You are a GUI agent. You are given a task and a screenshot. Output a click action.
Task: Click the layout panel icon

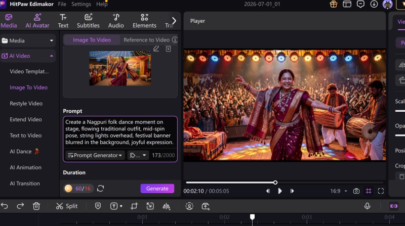tap(347, 4)
